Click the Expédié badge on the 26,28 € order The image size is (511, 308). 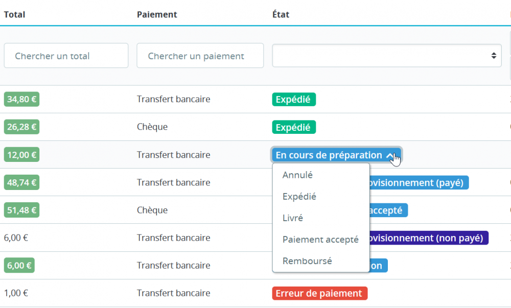tap(293, 127)
